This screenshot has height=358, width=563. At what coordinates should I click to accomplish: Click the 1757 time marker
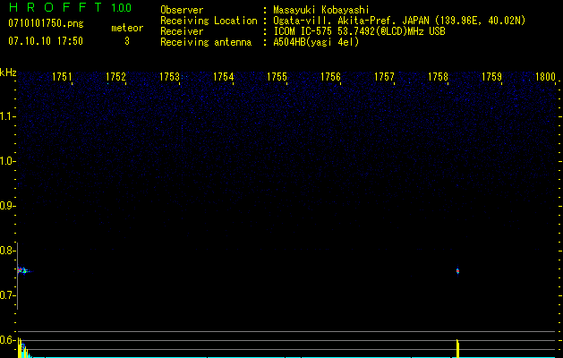(384, 77)
